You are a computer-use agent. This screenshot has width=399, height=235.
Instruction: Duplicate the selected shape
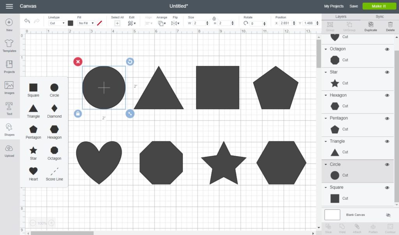[x=371, y=27]
